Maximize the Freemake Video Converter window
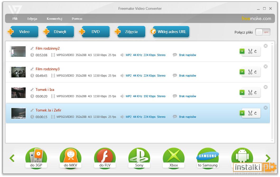 point(264,8)
